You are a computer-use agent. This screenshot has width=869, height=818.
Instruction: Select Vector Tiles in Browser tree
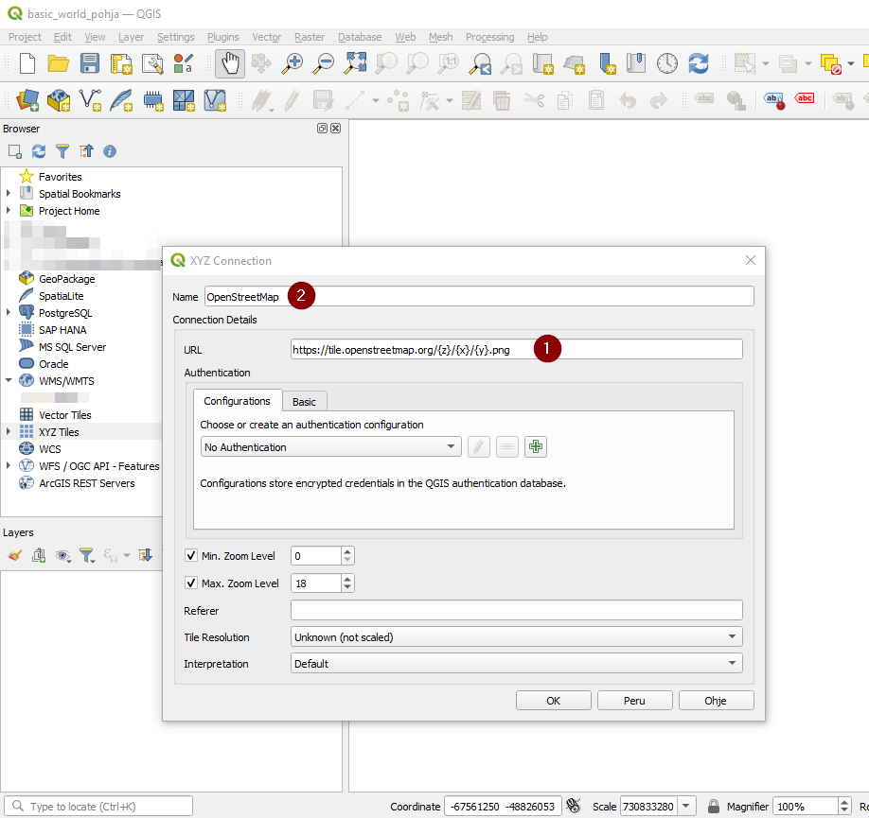tap(64, 415)
